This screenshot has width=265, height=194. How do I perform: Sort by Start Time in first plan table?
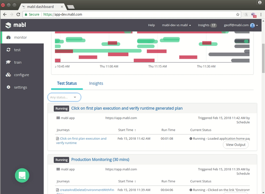point(127,130)
